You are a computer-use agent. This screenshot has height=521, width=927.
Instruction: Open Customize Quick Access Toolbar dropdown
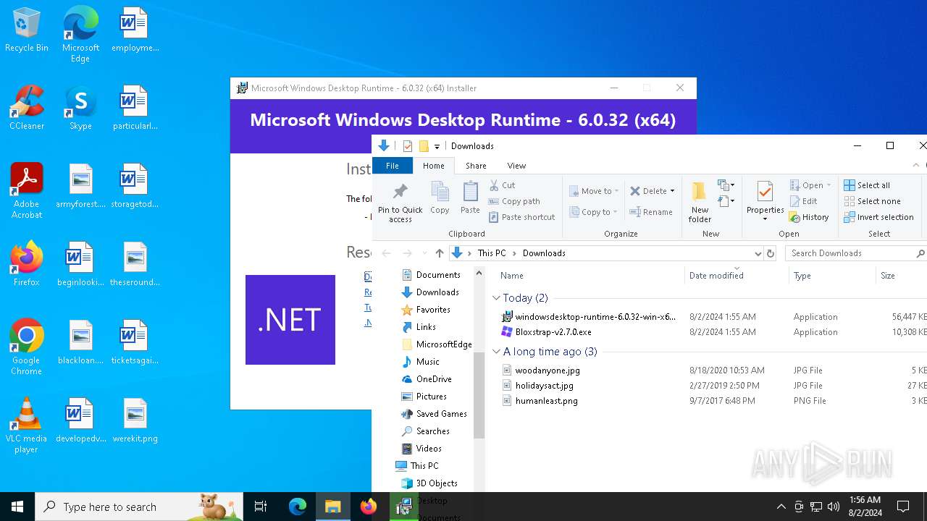(437, 147)
